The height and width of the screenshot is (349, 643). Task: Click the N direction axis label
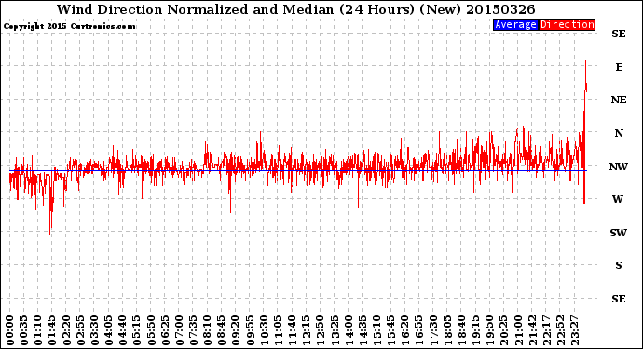click(619, 133)
